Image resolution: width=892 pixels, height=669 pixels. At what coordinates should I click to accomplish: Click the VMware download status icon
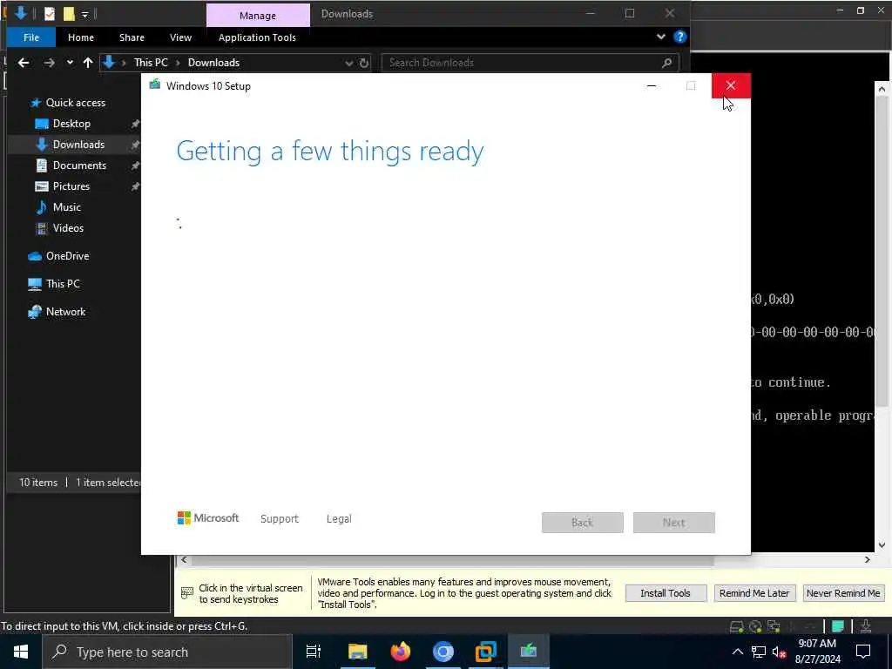(866, 627)
